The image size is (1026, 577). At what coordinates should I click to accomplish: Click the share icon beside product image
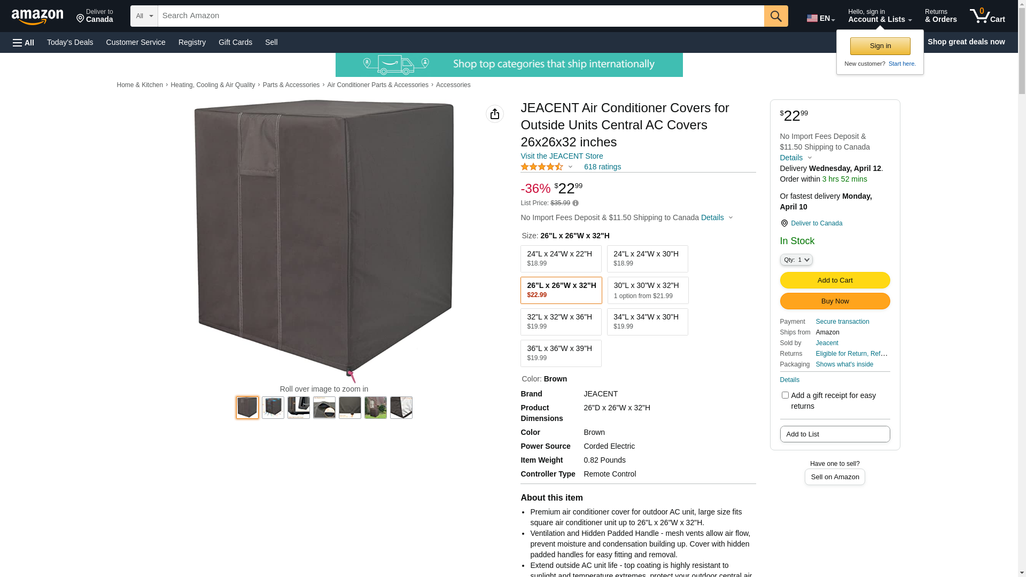(x=495, y=114)
